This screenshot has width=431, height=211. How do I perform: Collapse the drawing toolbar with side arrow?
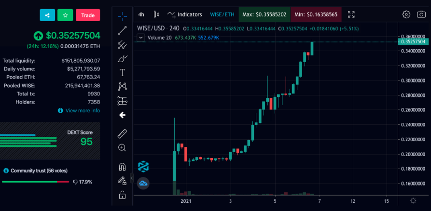[x=132, y=178]
